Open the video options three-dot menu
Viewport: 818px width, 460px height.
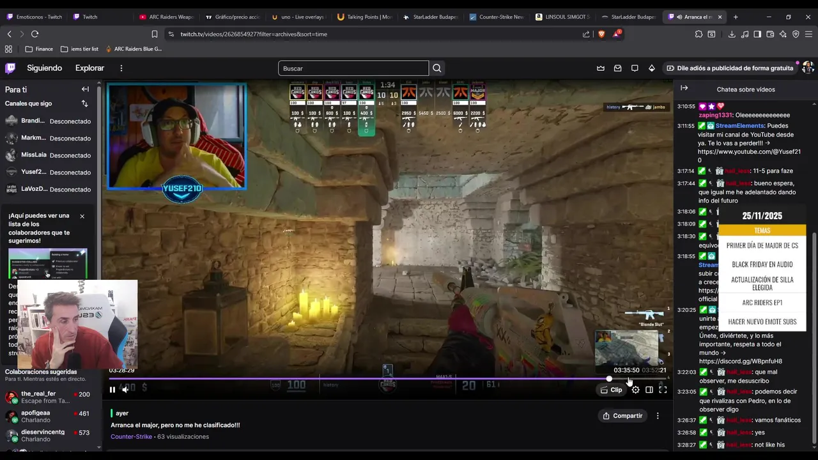pyautogui.click(x=658, y=416)
